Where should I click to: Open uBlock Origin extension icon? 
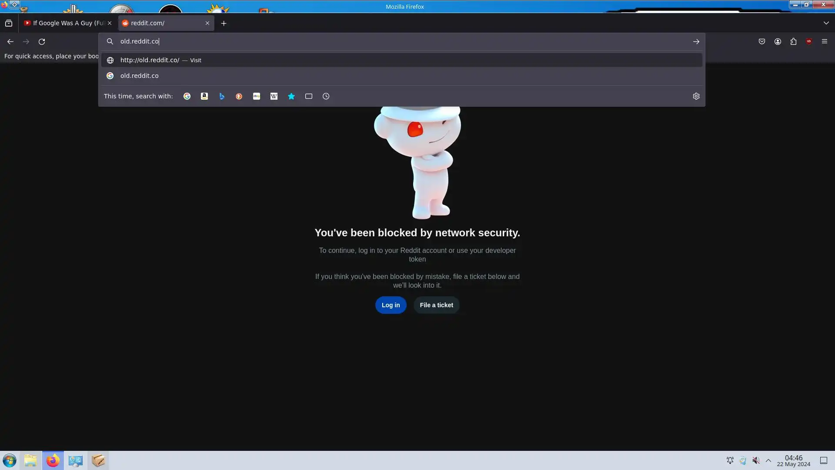[x=809, y=41]
